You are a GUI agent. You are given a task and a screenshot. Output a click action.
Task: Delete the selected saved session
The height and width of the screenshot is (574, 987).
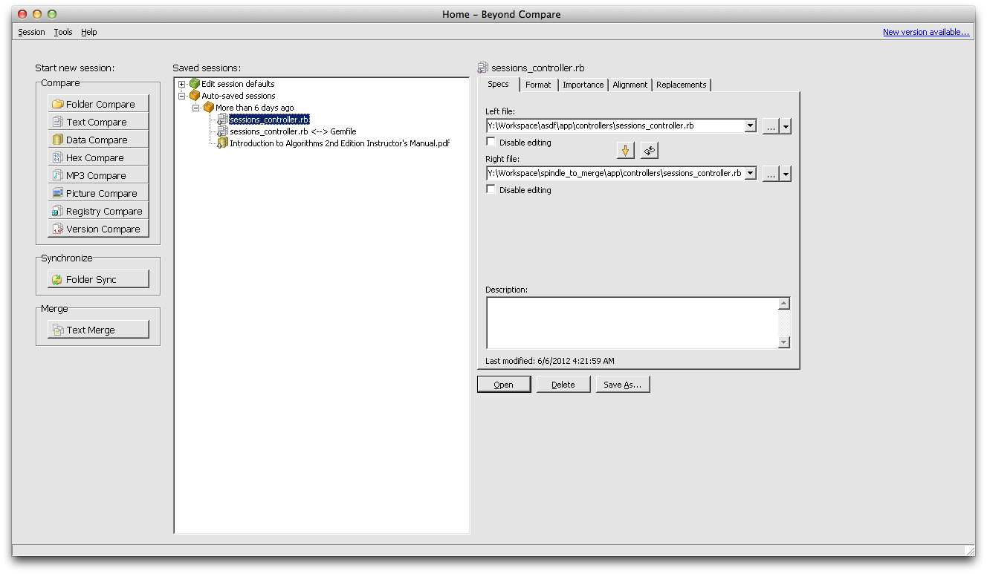(563, 384)
